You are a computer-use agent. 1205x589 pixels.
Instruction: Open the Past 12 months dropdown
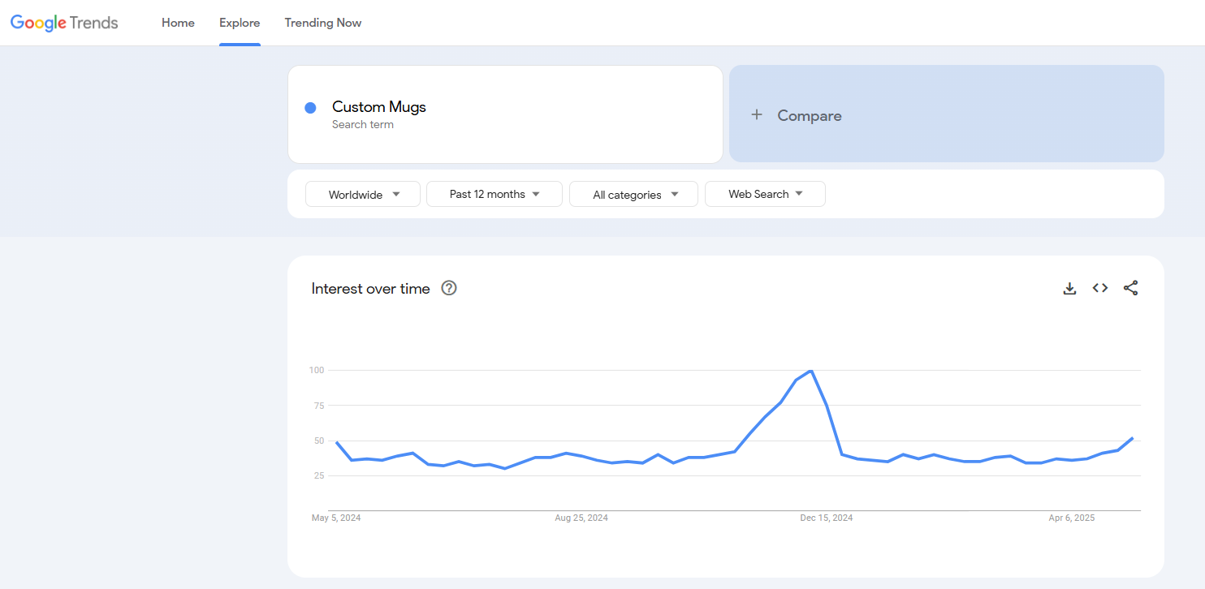point(495,194)
